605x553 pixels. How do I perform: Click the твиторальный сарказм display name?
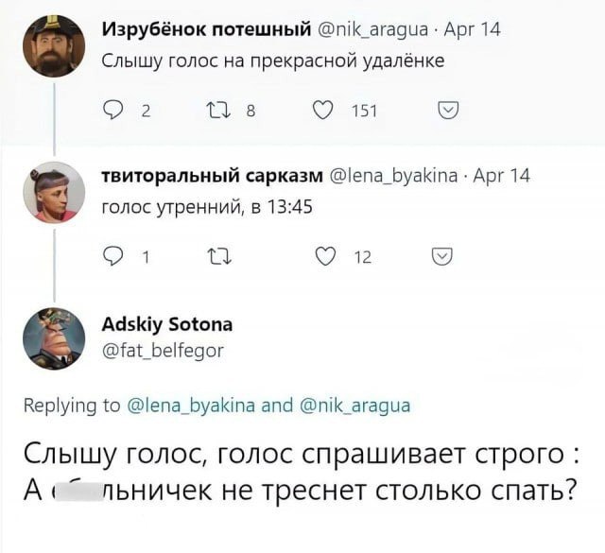(x=212, y=176)
